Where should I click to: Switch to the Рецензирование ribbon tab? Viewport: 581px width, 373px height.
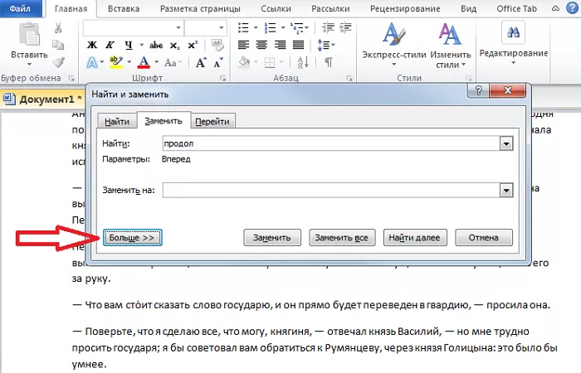tap(405, 8)
